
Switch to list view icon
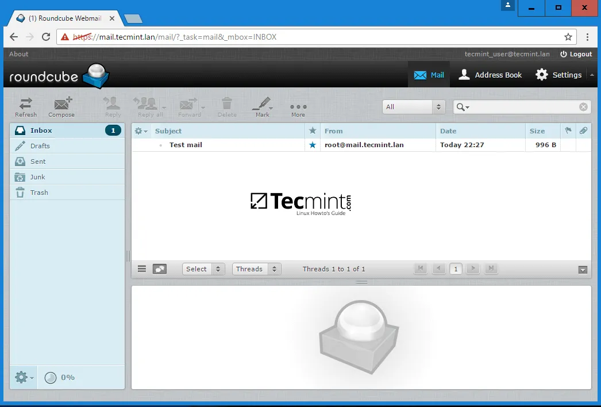142,269
